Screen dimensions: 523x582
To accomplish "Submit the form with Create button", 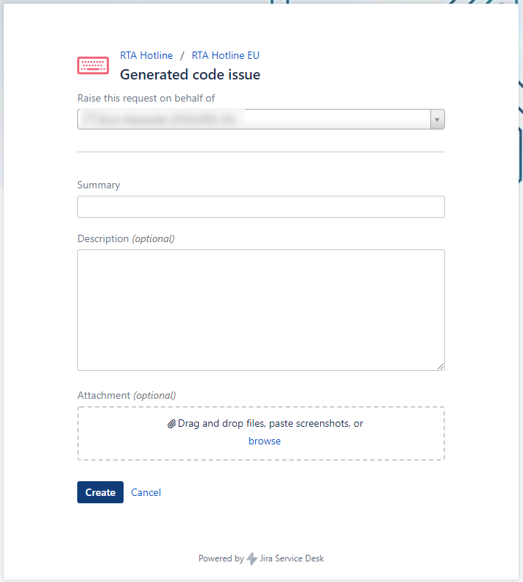I will point(100,492).
